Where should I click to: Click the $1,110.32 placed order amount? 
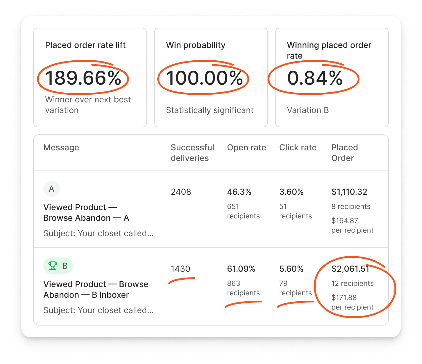tap(349, 192)
